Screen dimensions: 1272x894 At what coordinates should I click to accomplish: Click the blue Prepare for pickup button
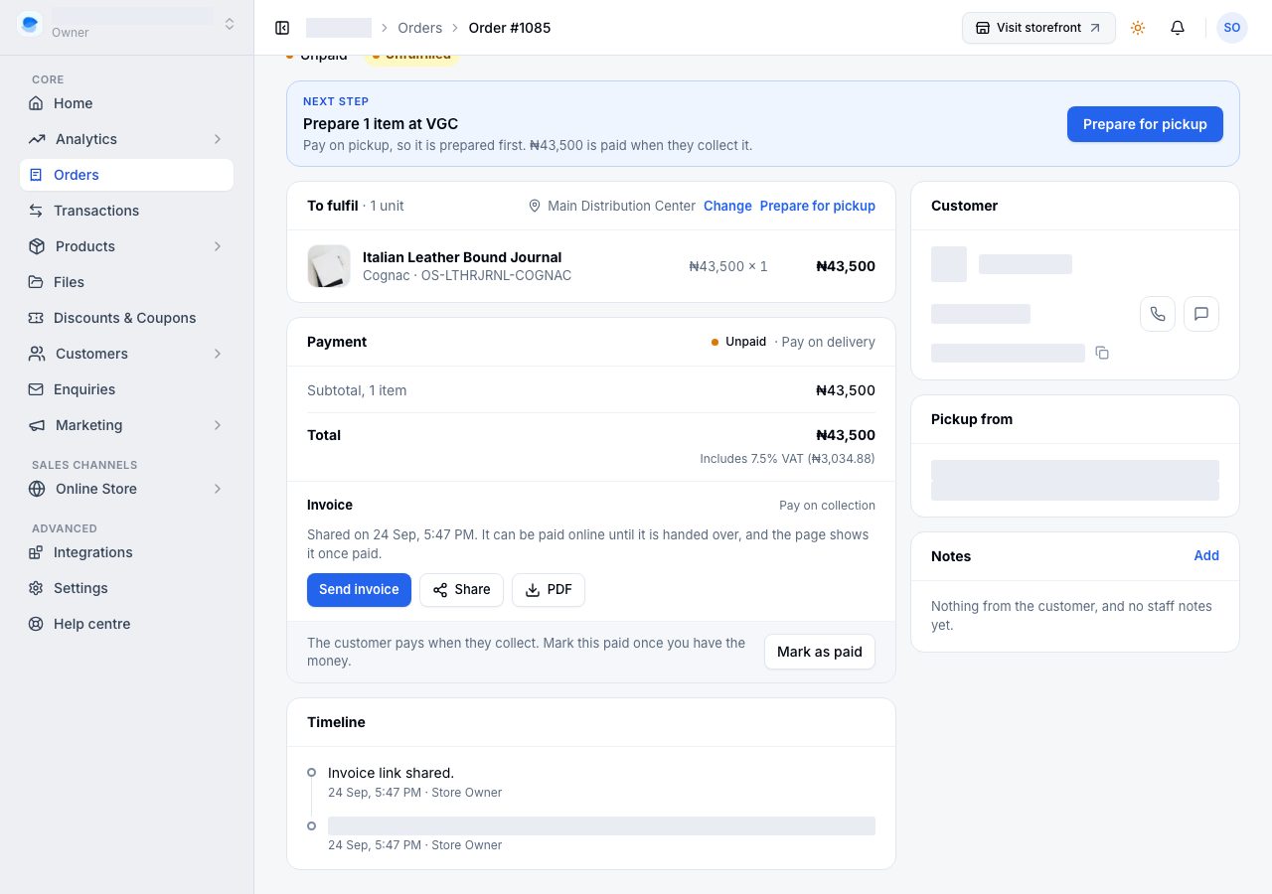pos(1145,124)
